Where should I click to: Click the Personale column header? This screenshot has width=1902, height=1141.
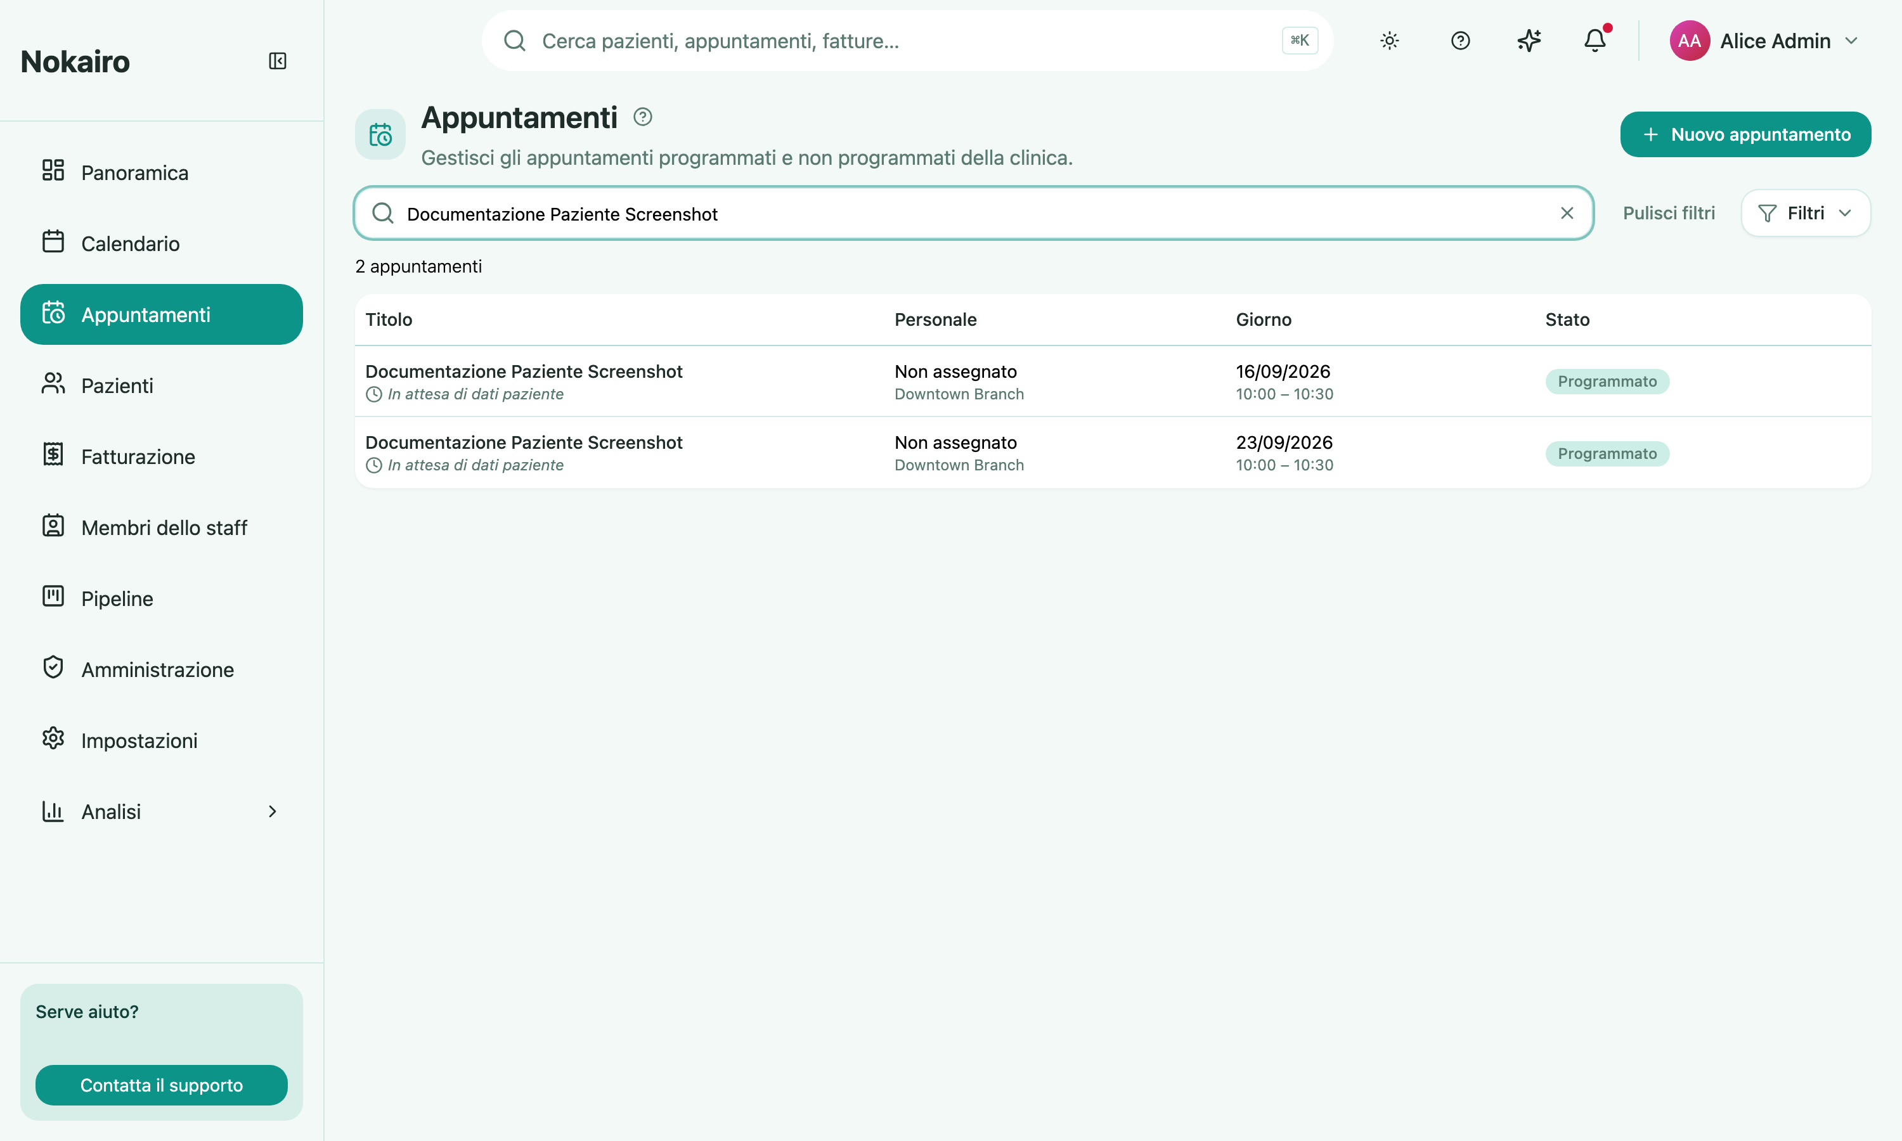(x=936, y=319)
